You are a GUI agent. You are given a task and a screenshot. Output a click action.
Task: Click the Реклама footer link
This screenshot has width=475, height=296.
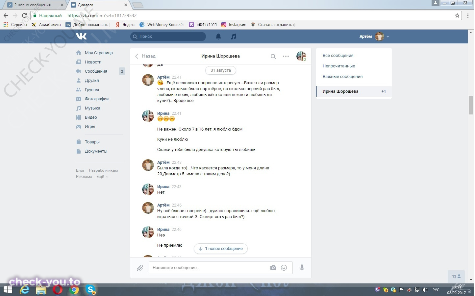84,177
